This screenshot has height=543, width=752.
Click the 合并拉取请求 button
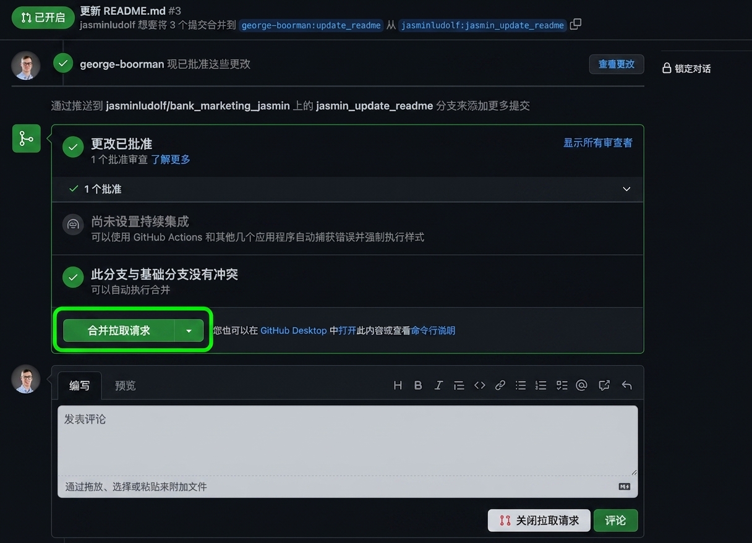pyautogui.click(x=119, y=331)
